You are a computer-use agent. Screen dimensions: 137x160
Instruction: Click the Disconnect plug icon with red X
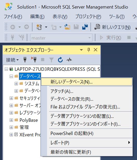[x=34, y=60]
